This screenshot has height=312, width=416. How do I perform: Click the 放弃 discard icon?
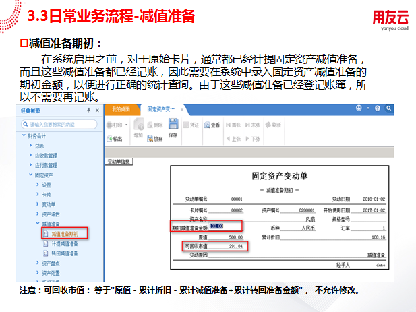click(x=150, y=139)
